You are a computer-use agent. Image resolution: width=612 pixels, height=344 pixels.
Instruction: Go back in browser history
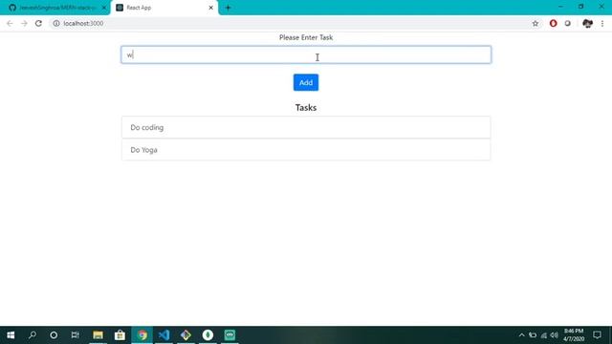coord(10,23)
